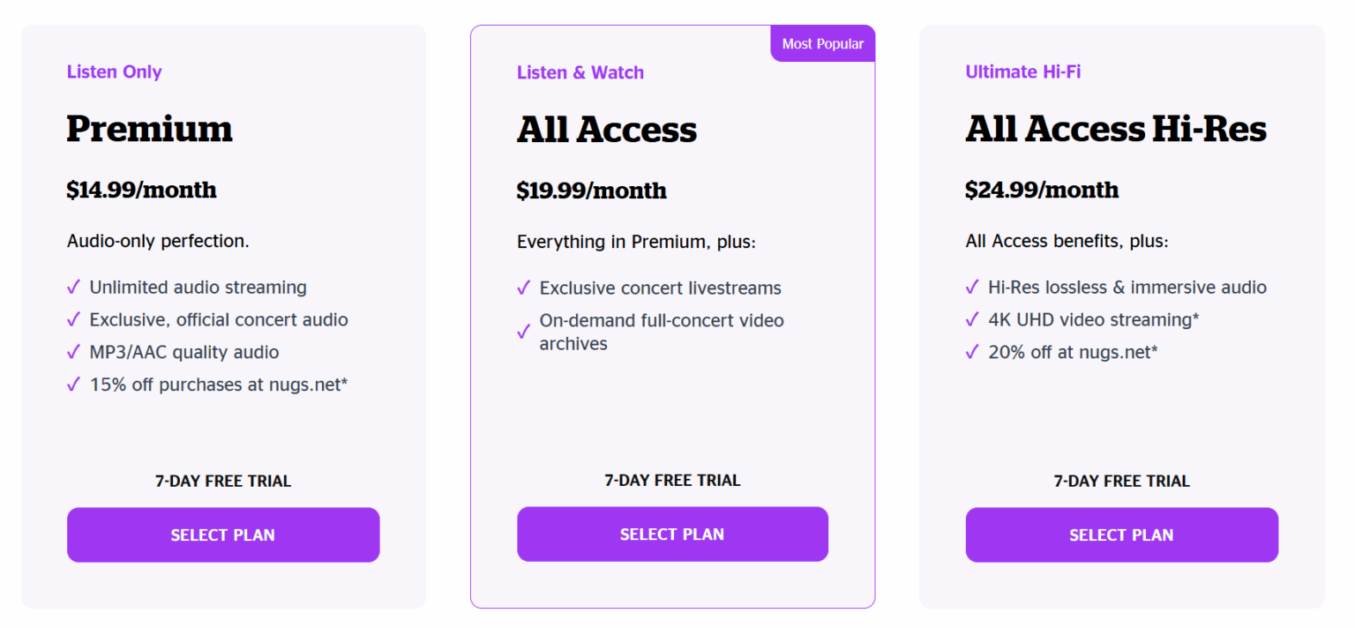Click Select Plan under Premium
This screenshot has width=1355, height=628.
coord(223,535)
